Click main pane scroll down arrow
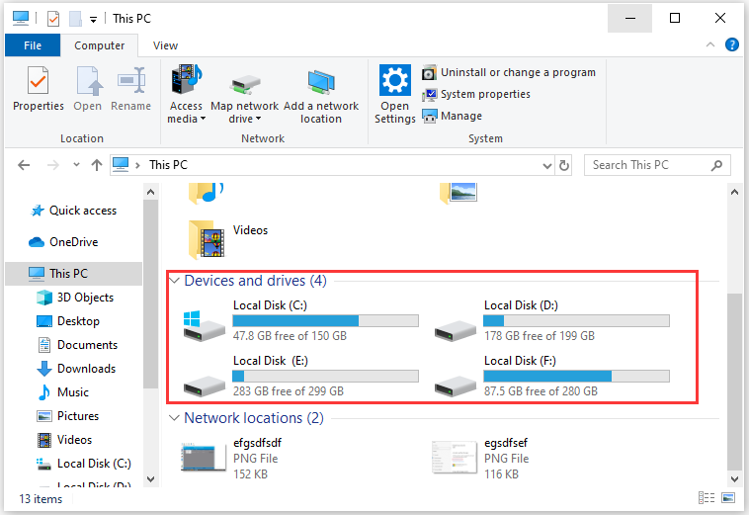This screenshot has height=515, width=749. (x=734, y=479)
